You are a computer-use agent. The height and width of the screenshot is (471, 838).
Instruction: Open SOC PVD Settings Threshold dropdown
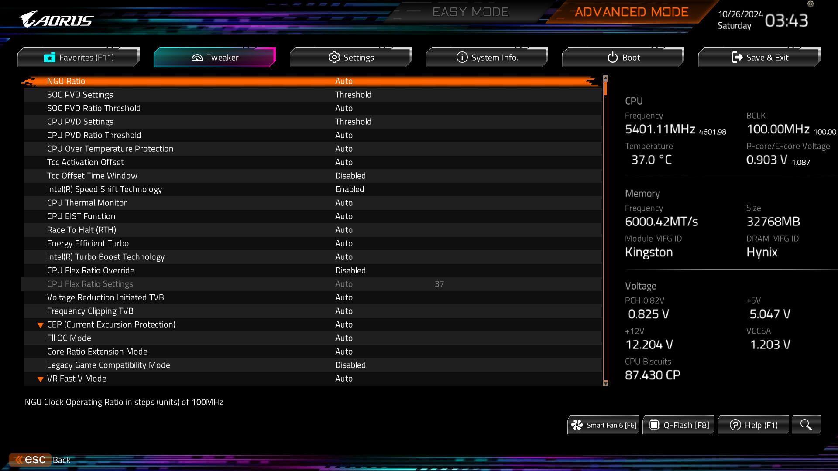[x=353, y=95]
